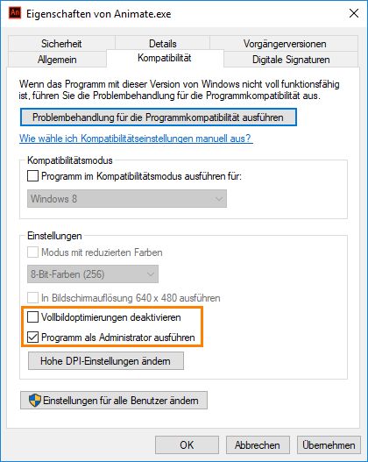Enable Programm im Kompatibilitätsmodus ausführen checkbox
The image size is (368, 462).
(x=32, y=176)
